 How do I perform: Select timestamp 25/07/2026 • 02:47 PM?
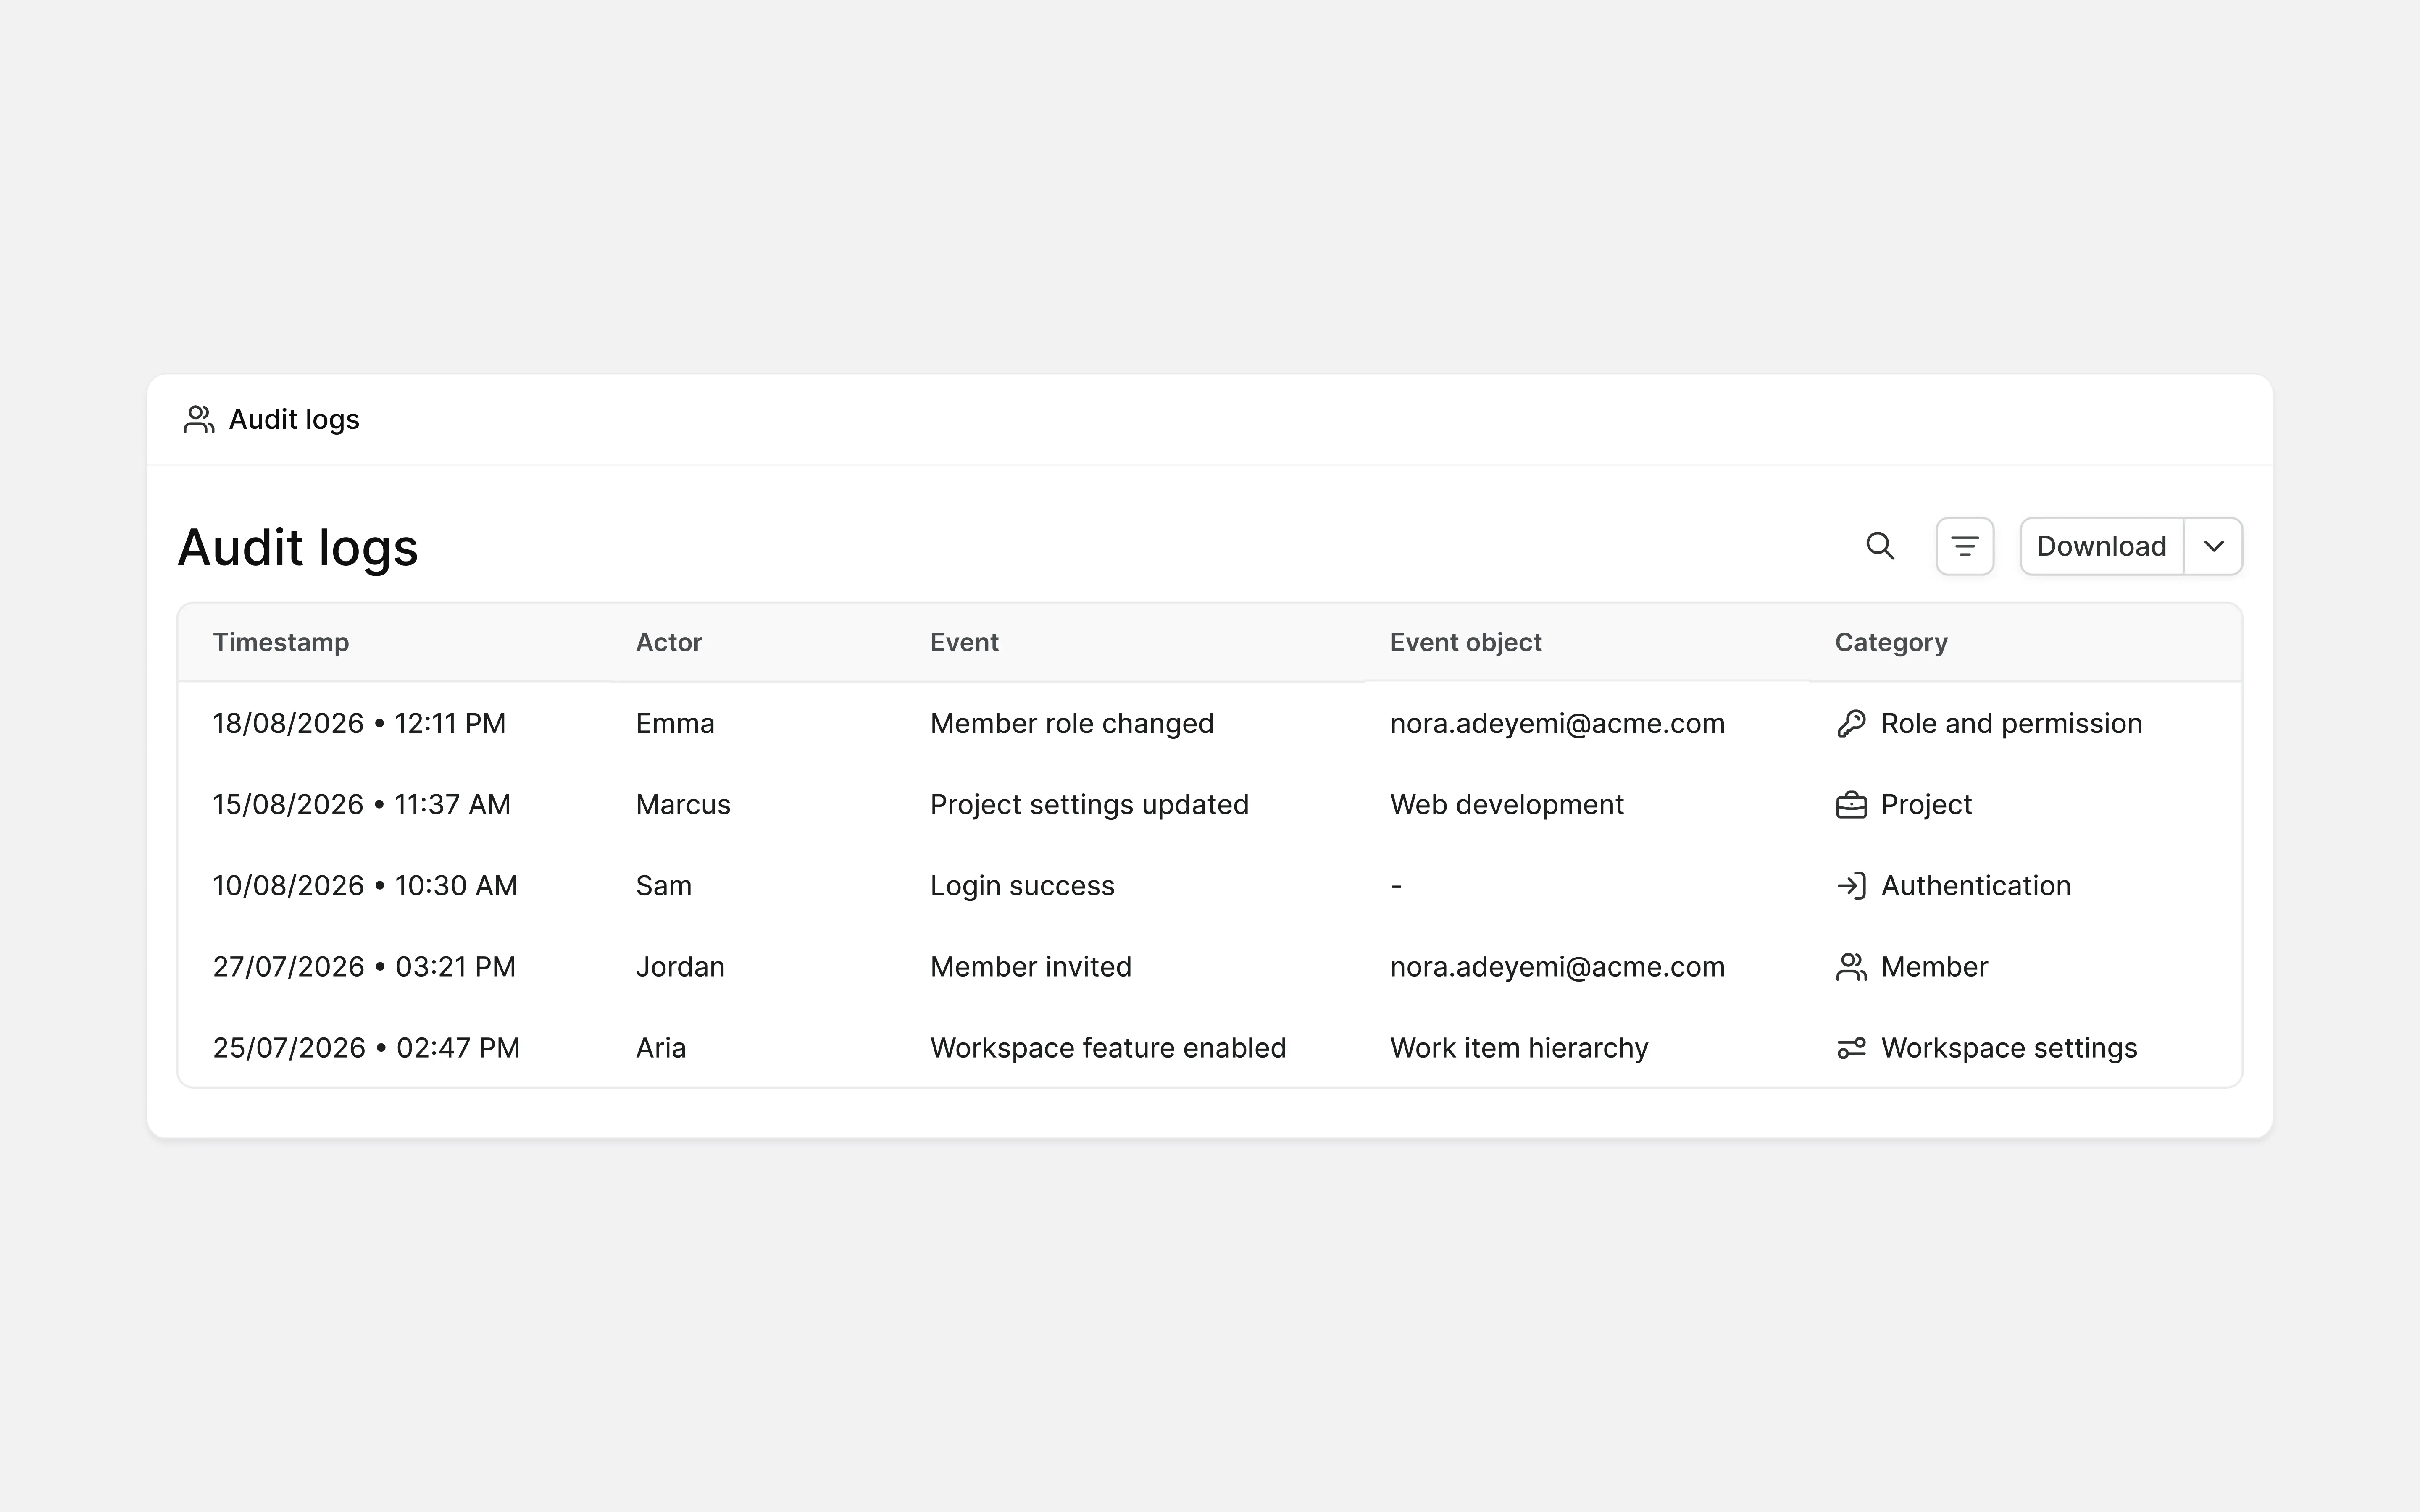click(367, 1047)
